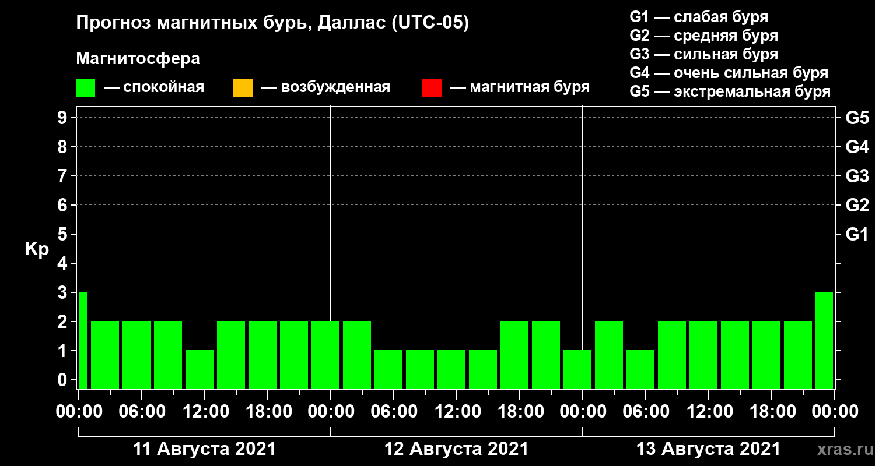Click the '12 Августа 2021' date label
This screenshot has width=875, height=466.
click(457, 449)
